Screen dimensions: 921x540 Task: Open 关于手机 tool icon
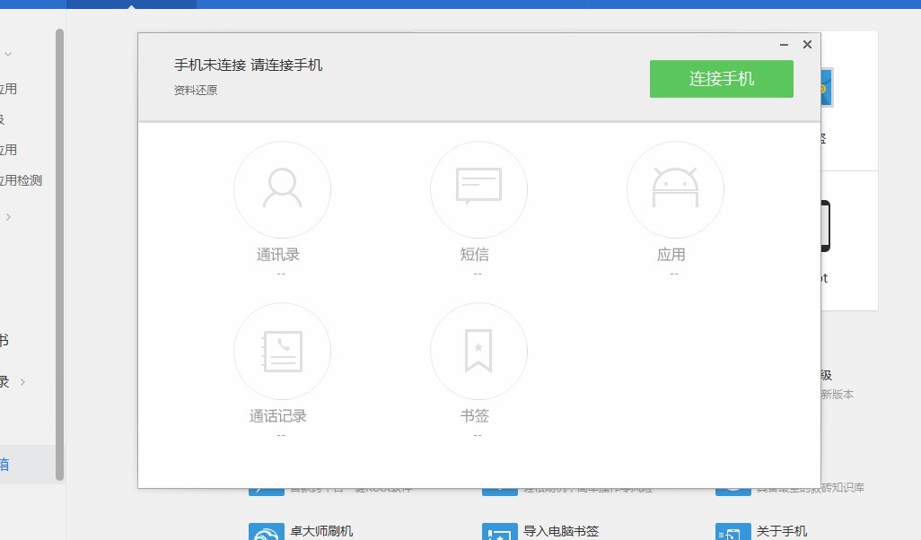click(x=732, y=531)
